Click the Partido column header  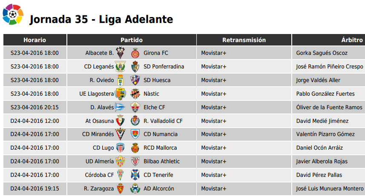click(132, 40)
